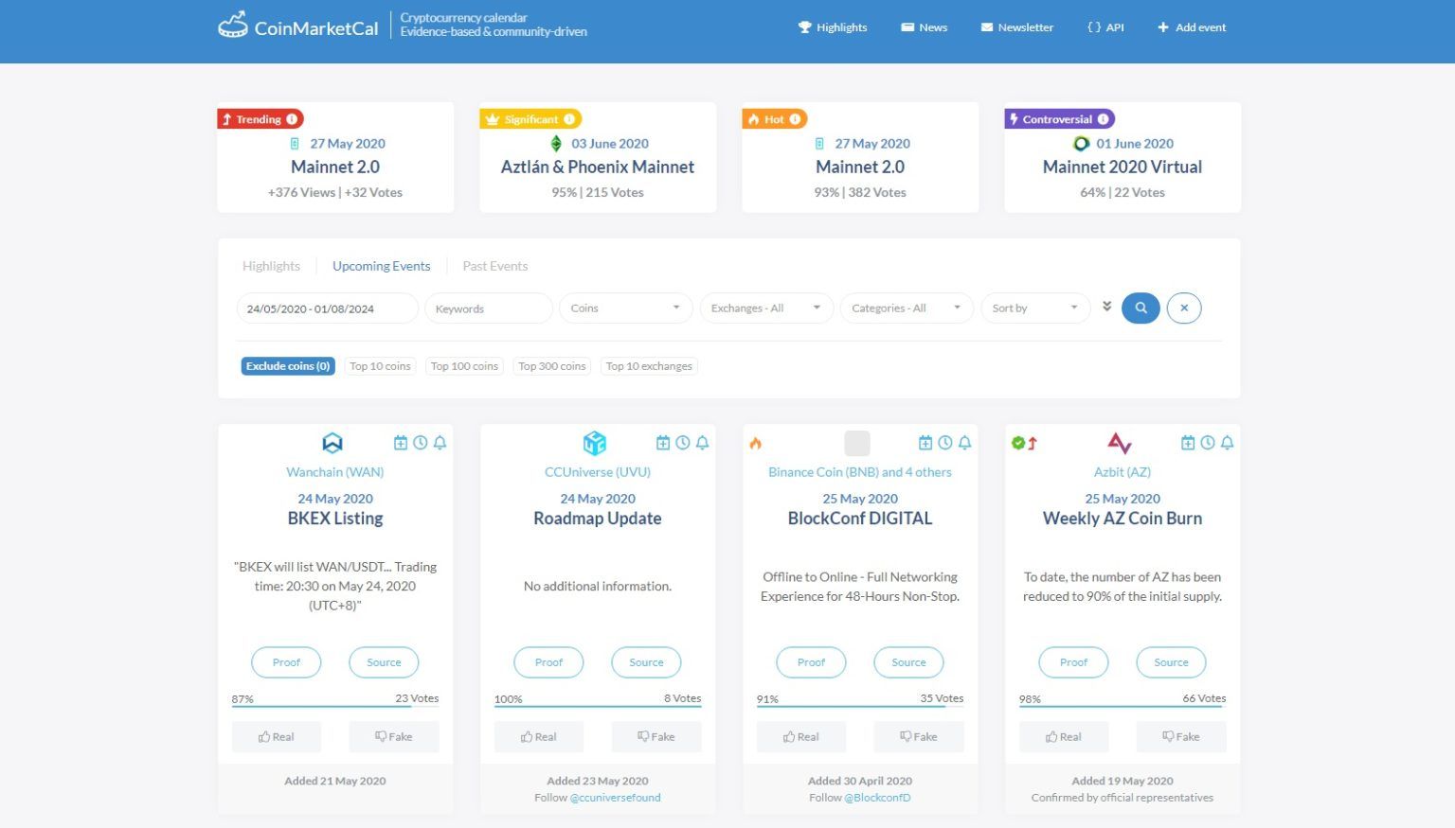Click clock icon on AZ Coin Burn card
Screen dimensions: 1455x828
click(1207, 442)
